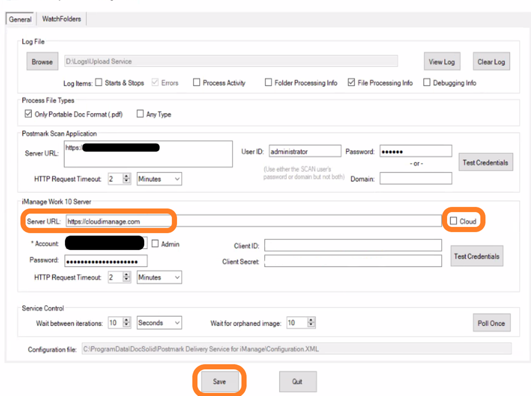Open the Seconds unit dropdown

pos(159,323)
